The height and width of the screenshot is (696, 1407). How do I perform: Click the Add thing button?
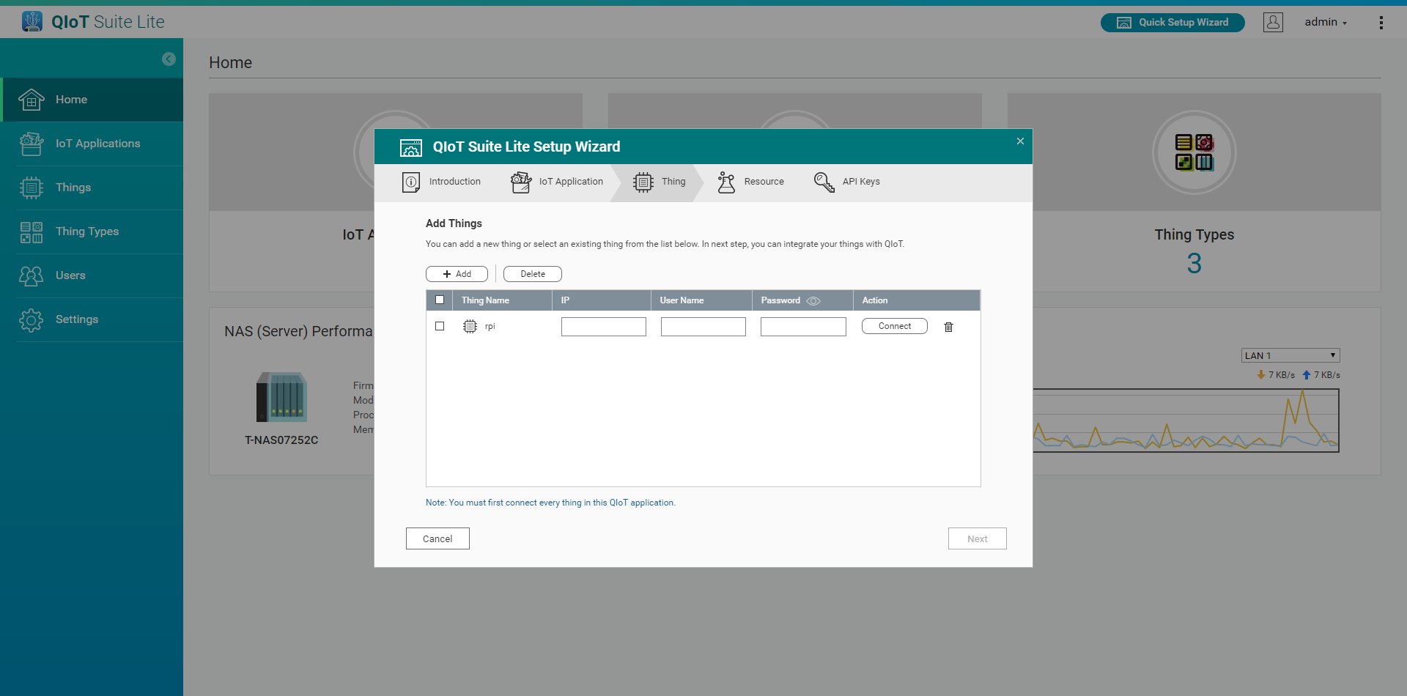click(457, 274)
